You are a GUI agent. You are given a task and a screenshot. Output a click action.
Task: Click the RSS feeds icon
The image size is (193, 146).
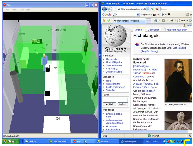tap(163, 21)
